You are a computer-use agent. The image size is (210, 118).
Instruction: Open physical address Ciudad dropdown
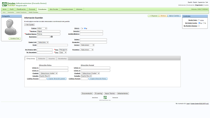(48, 73)
